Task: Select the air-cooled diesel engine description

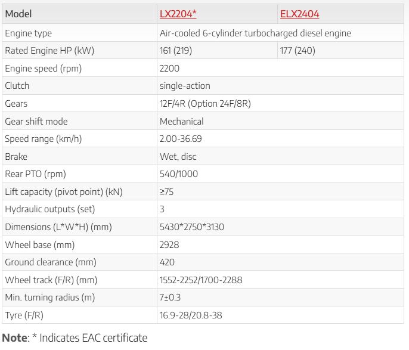Action: point(255,33)
